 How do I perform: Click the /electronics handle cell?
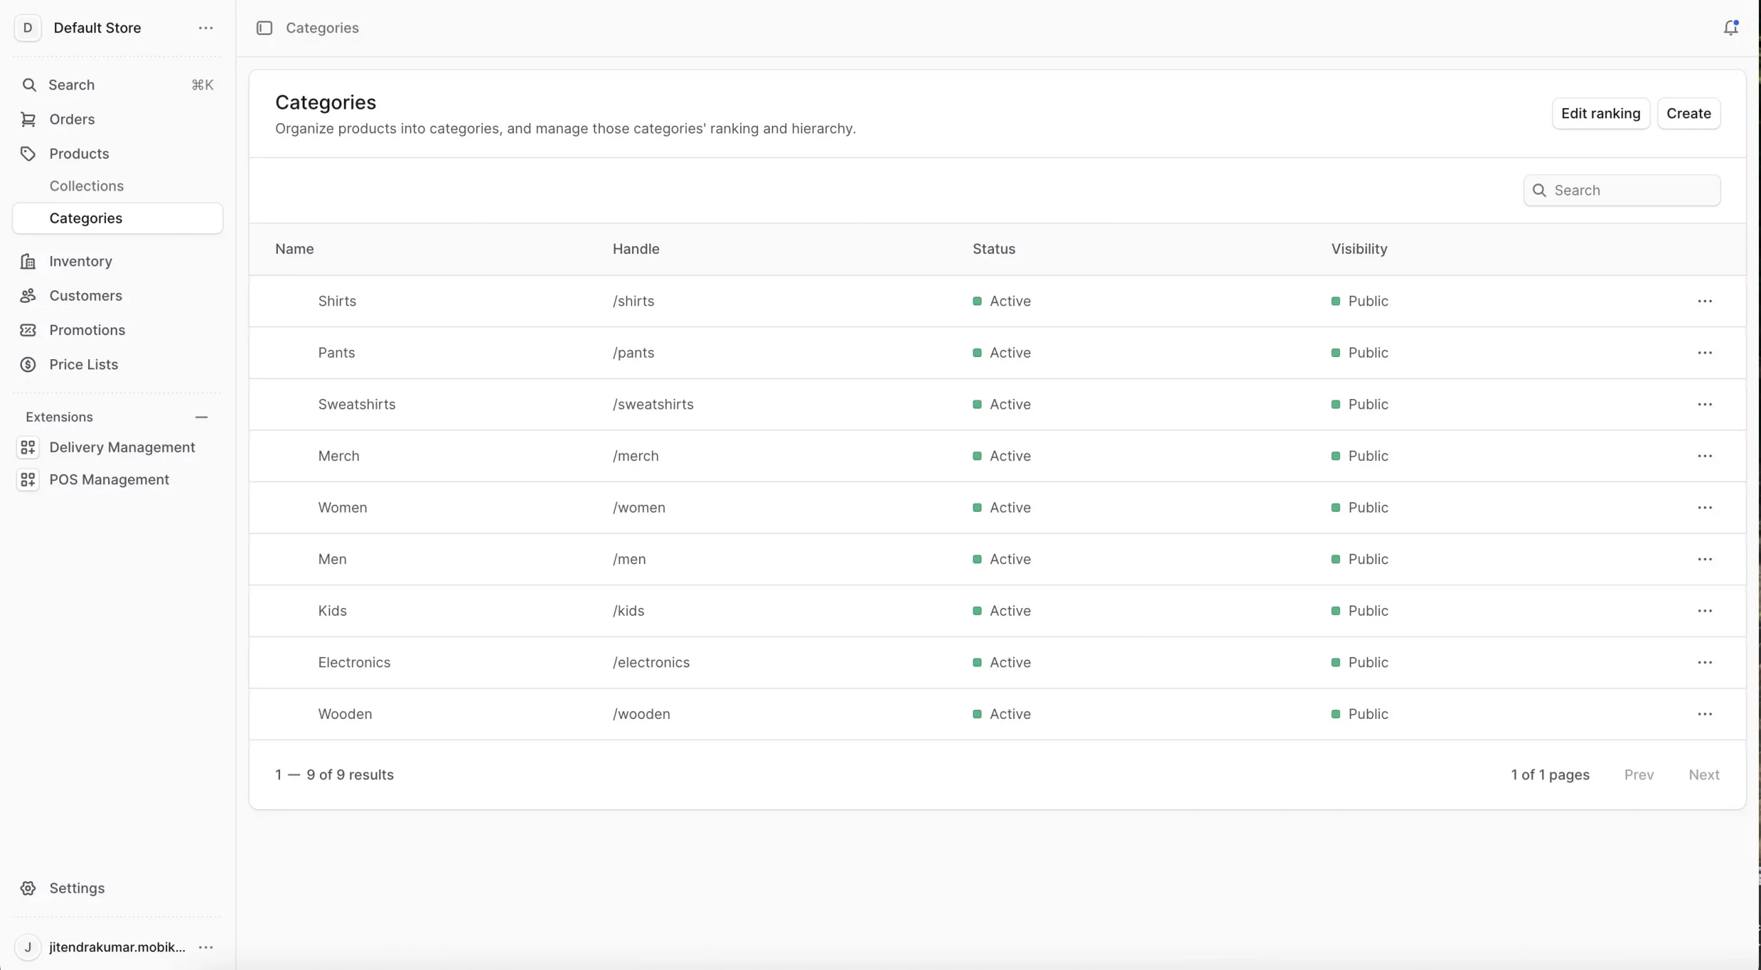coord(651,662)
